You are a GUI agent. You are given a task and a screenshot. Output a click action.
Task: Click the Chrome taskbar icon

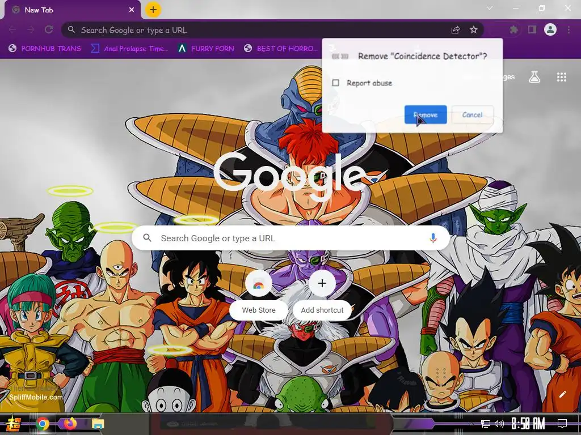click(x=43, y=424)
